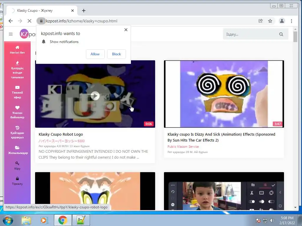
Task: Open Klasky csupo Is Dizzy And Sick title
Action: [221, 137]
